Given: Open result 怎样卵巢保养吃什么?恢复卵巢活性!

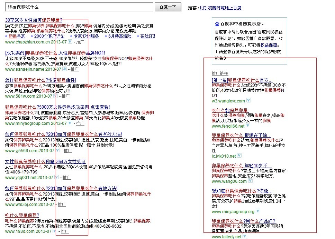Looking at the screenshot, I should coord(40,80).
